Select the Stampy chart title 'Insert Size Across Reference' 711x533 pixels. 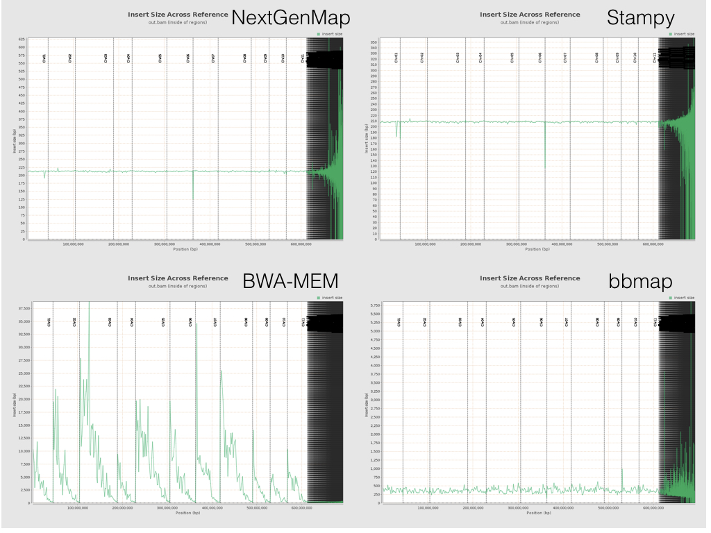(x=530, y=15)
